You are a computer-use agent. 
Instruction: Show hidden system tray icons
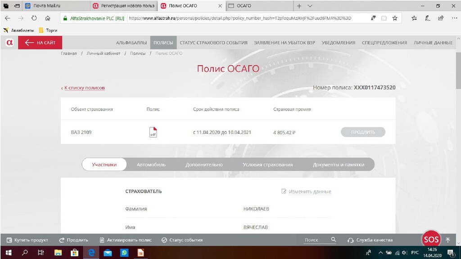380,253
